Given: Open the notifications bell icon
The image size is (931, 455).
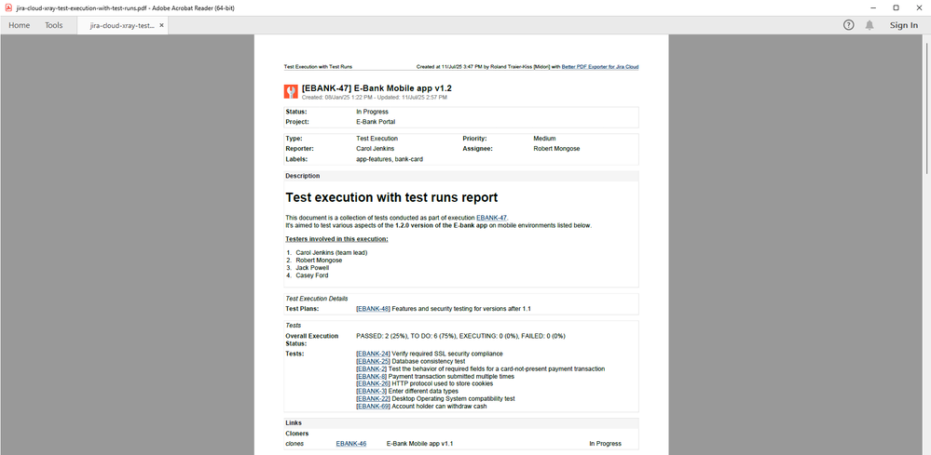Looking at the screenshot, I should [869, 25].
